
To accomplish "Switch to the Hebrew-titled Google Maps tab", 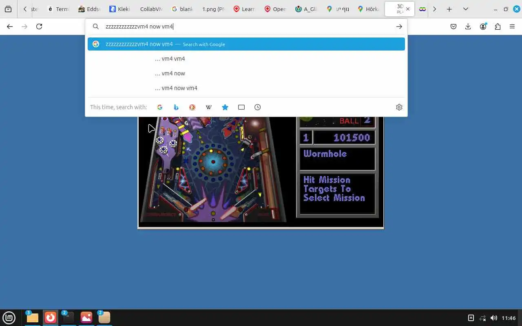I will (x=337, y=9).
